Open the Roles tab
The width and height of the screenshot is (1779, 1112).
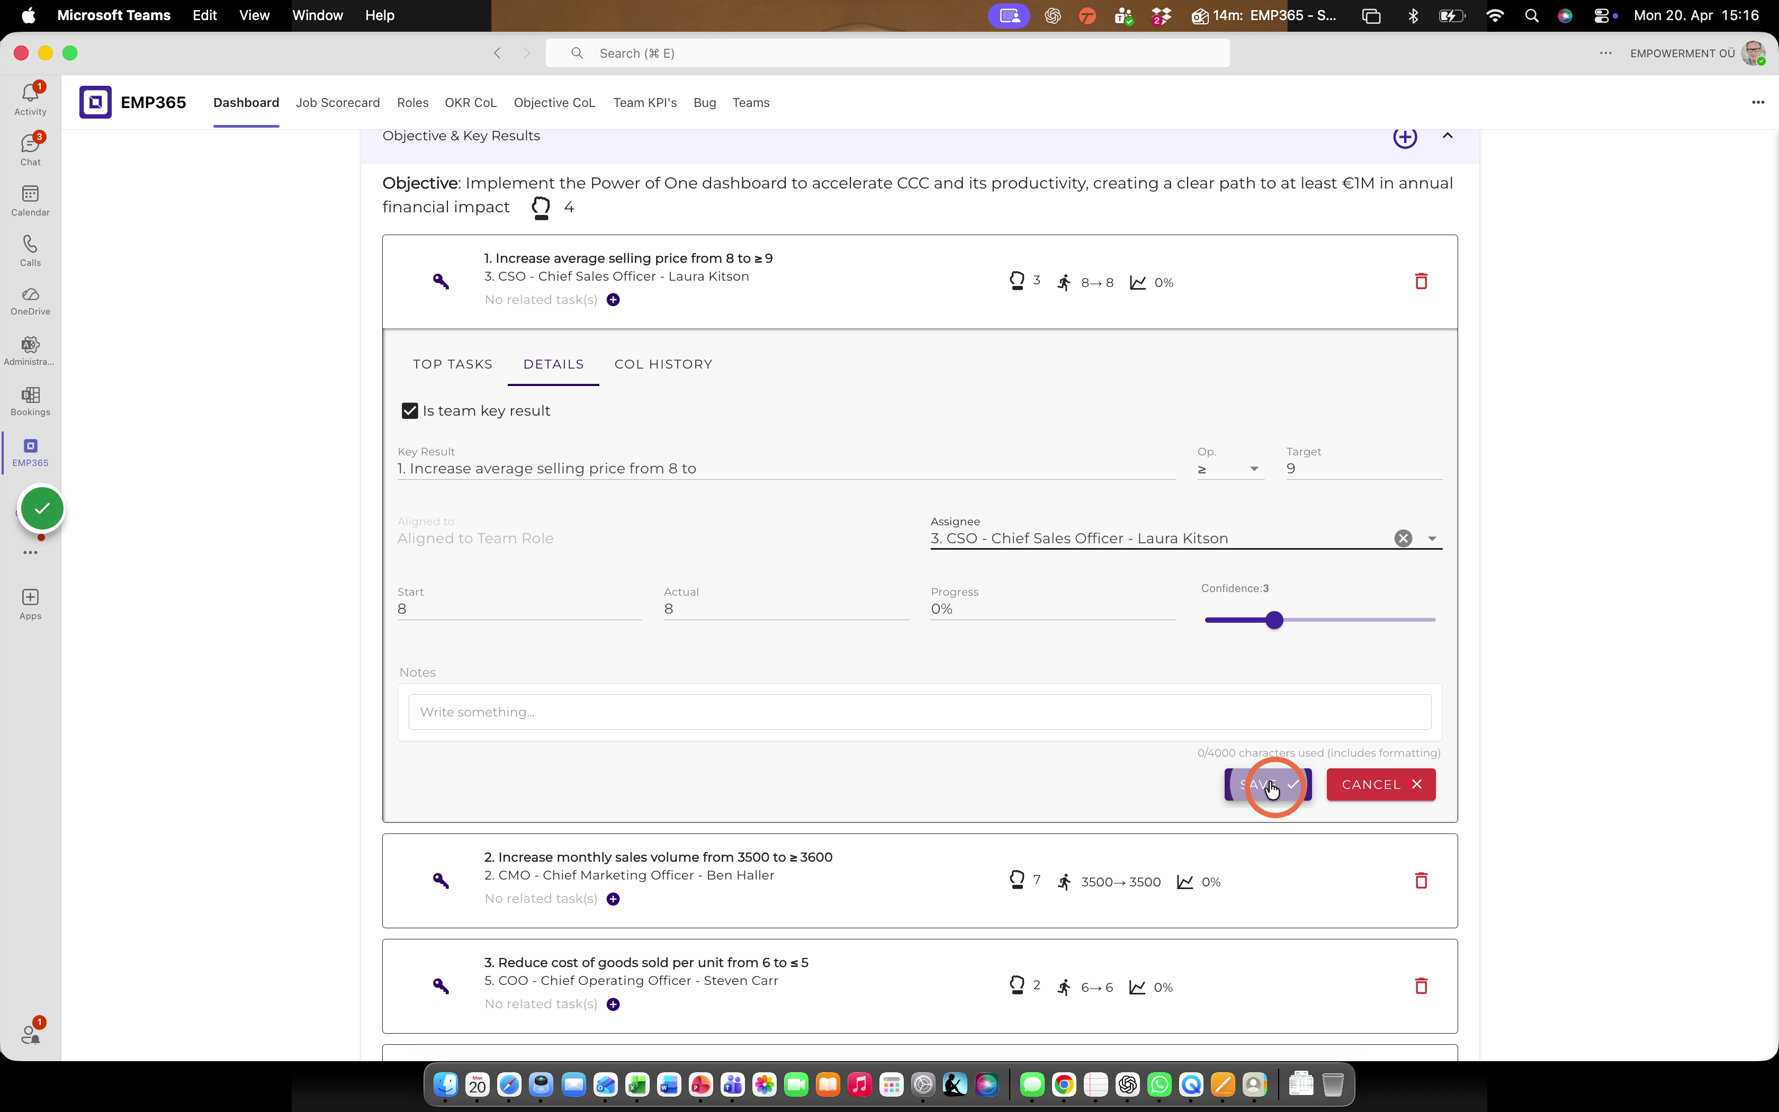(x=412, y=102)
